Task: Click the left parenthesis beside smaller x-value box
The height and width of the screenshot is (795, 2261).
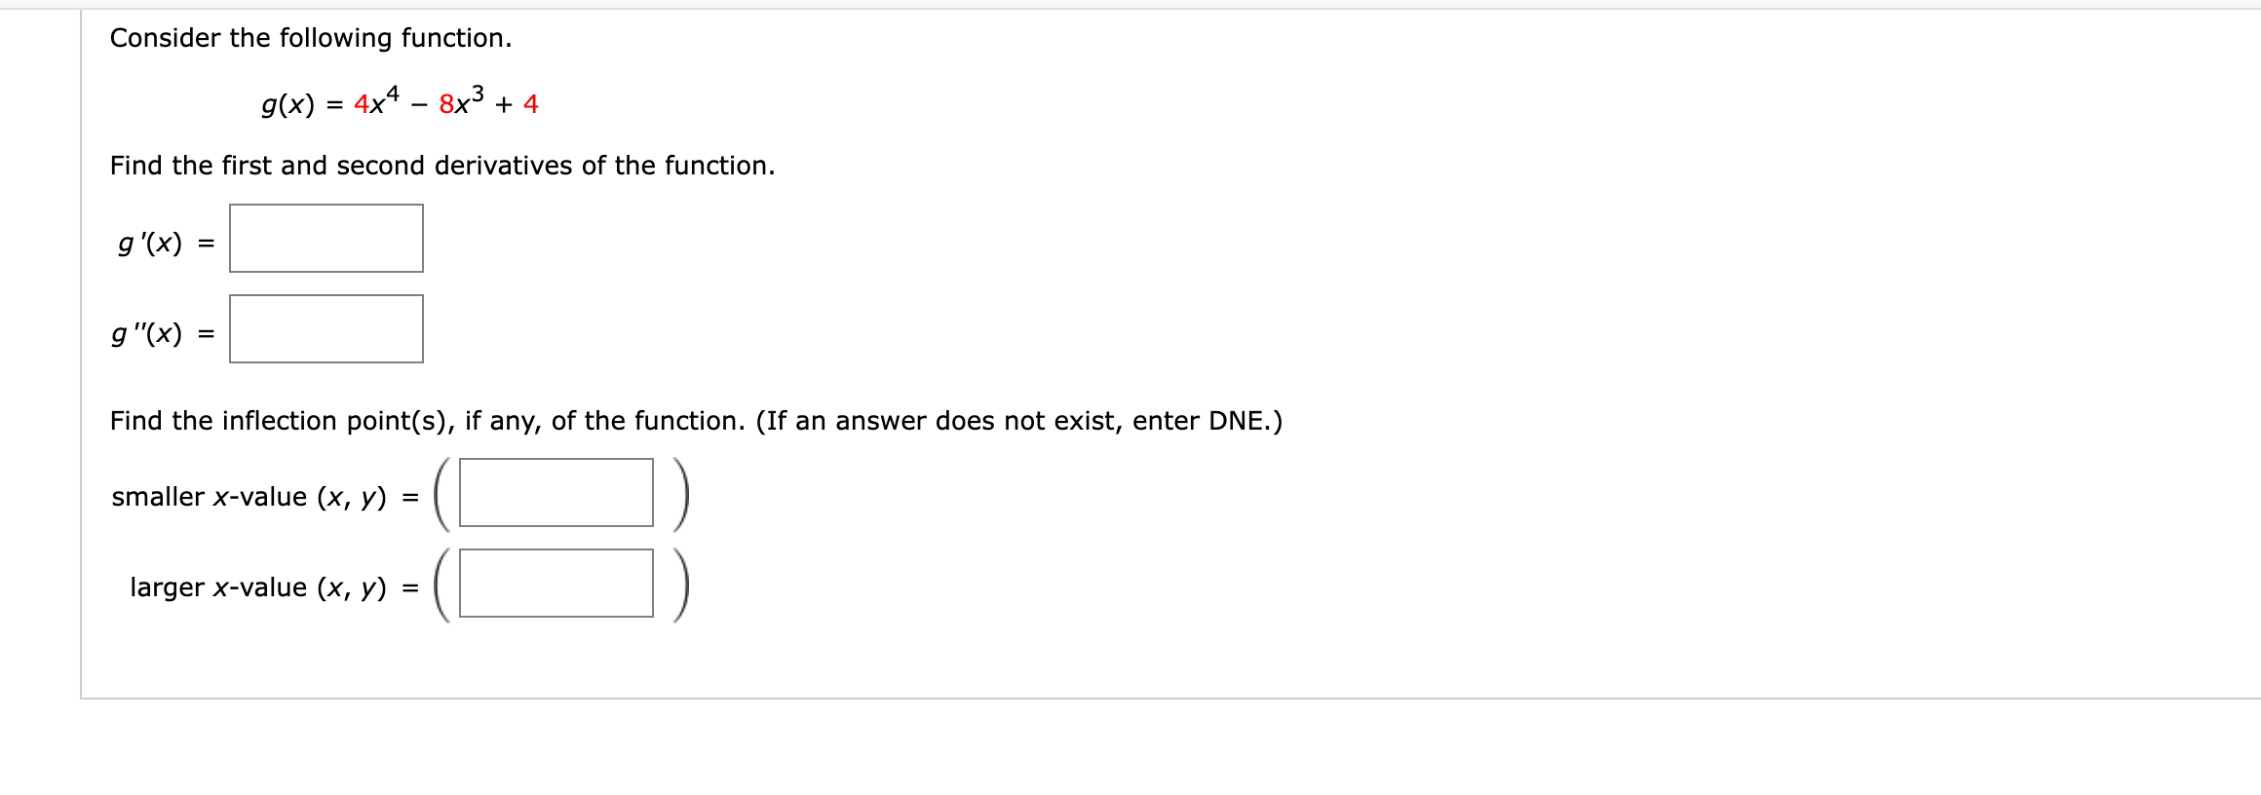Action: [x=441, y=494]
